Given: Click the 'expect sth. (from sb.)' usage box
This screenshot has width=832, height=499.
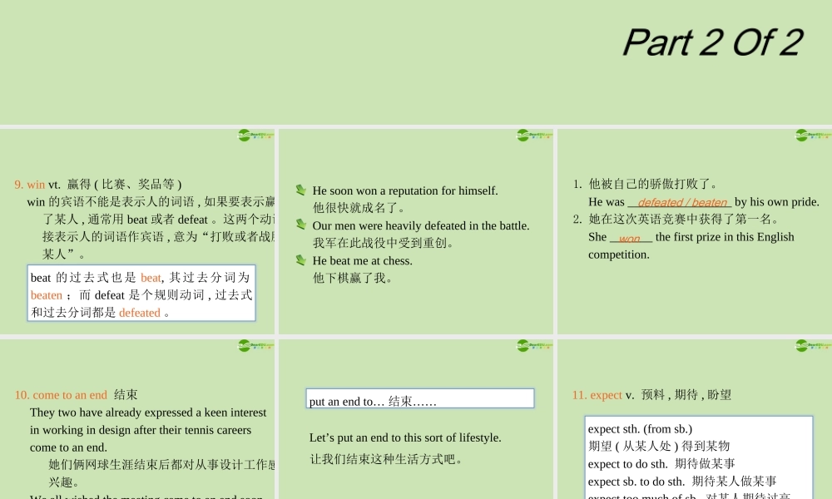Looking at the screenshot, I should click(699, 457).
